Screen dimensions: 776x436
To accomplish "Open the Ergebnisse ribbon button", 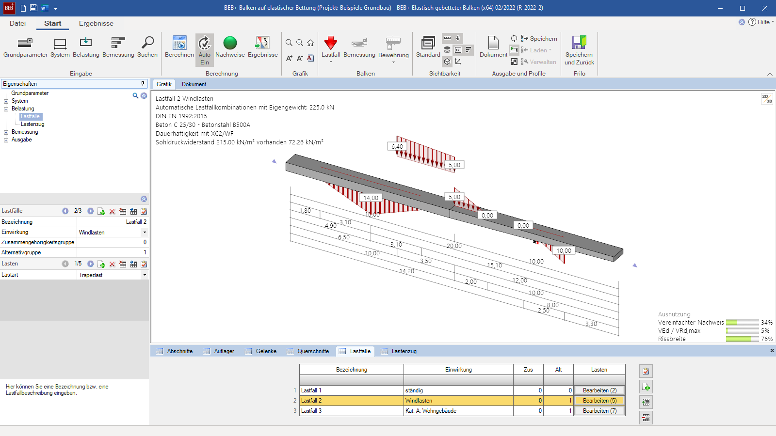I will (x=263, y=47).
